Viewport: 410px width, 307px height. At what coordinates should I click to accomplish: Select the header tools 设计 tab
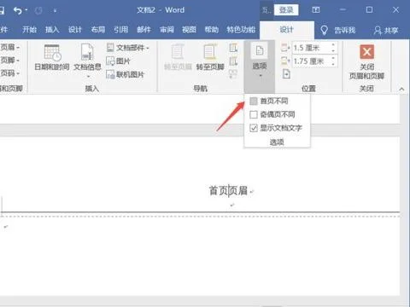click(286, 30)
